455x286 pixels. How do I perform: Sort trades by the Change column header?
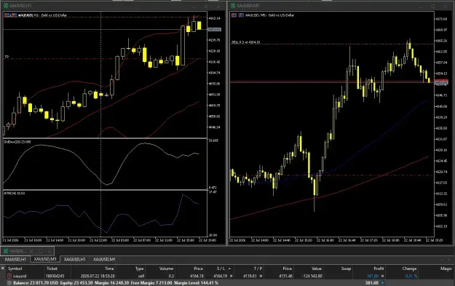(409, 269)
